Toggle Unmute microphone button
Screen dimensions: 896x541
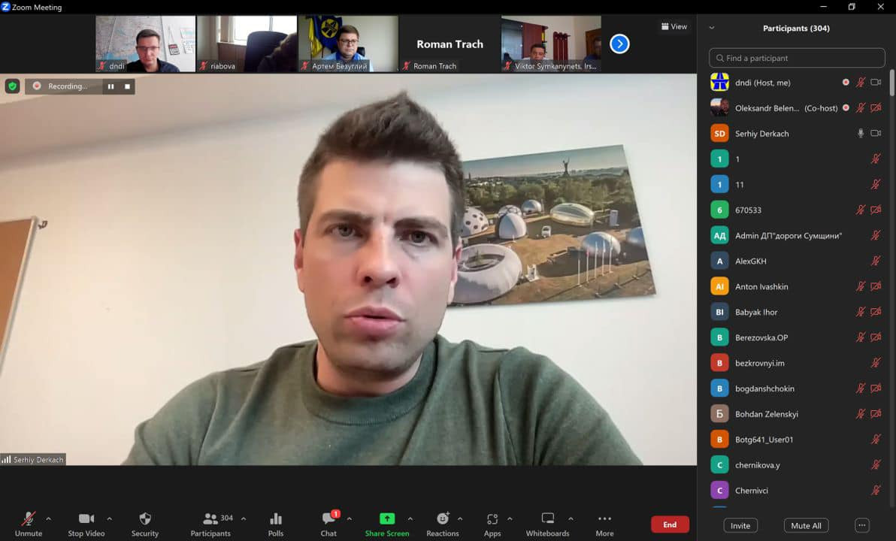(x=29, y=519)
